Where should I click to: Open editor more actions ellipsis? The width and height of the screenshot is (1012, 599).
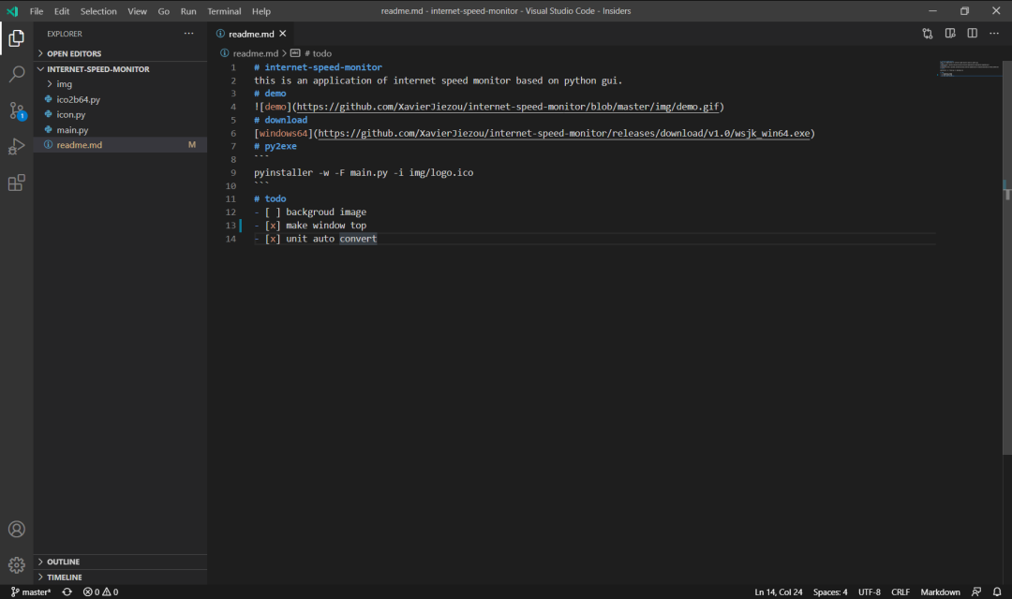(994, 34)
